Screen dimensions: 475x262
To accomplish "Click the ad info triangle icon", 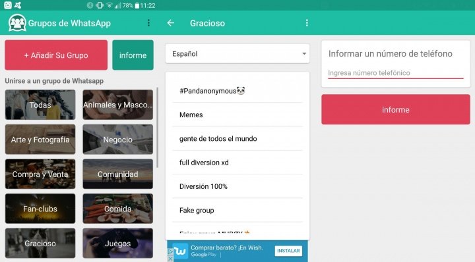I will (x=170, y=251).
